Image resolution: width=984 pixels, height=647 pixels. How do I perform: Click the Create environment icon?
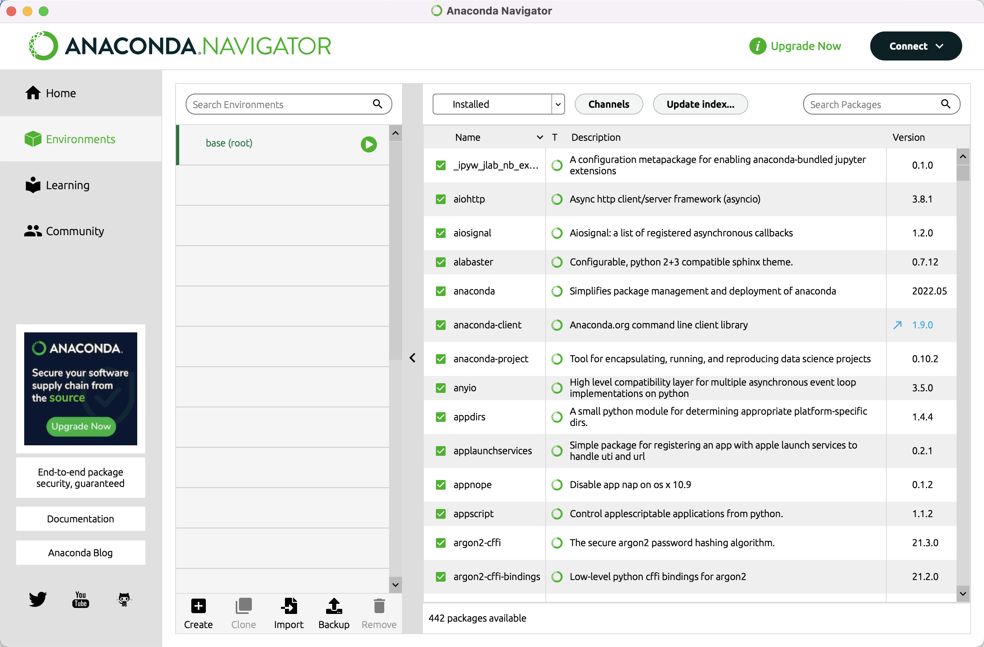(199, 605)
